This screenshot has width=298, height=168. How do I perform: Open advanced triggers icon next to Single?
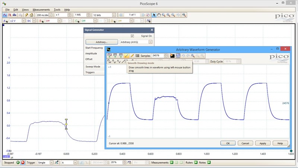click(x=57, y=162)
